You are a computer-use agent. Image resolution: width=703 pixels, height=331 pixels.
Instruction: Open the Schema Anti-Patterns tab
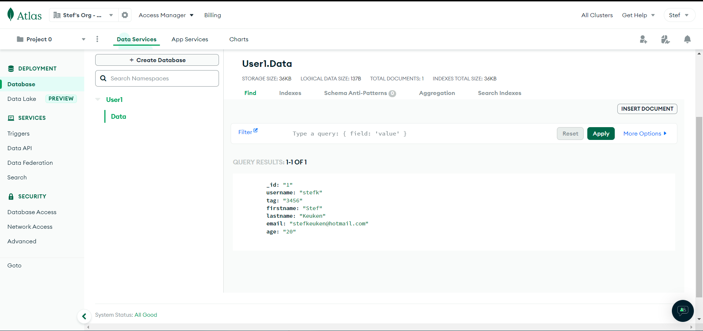click(x=360, y=93)
